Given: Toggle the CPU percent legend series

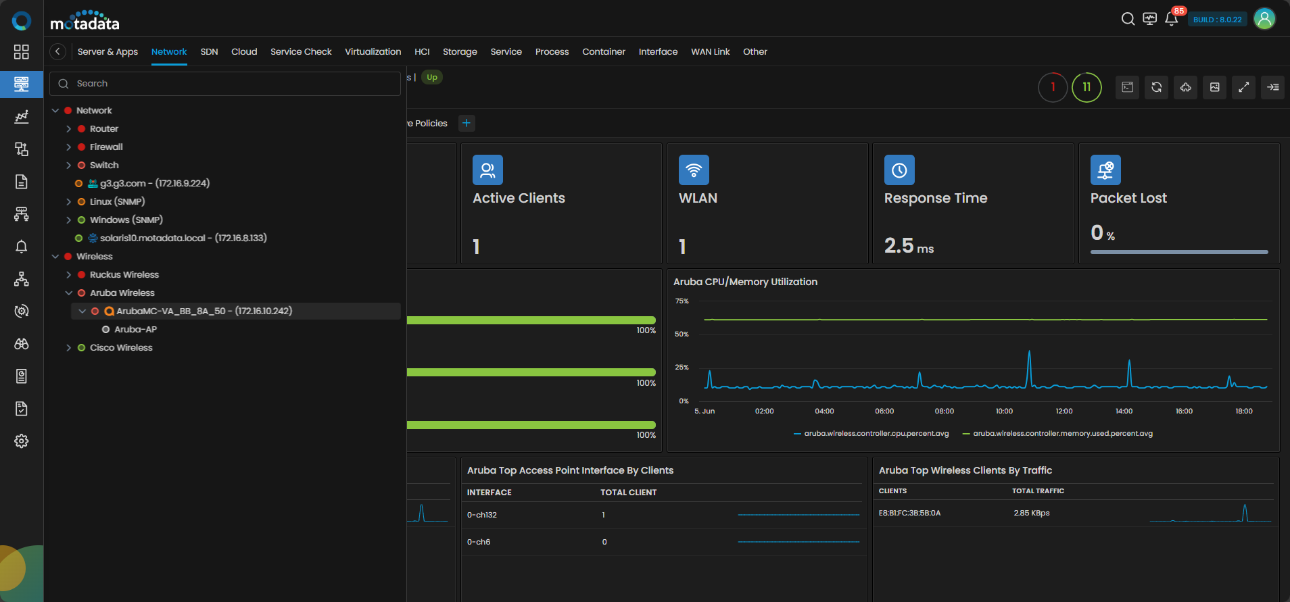Looking at the screenshot, I should click(x=876, y=434).
